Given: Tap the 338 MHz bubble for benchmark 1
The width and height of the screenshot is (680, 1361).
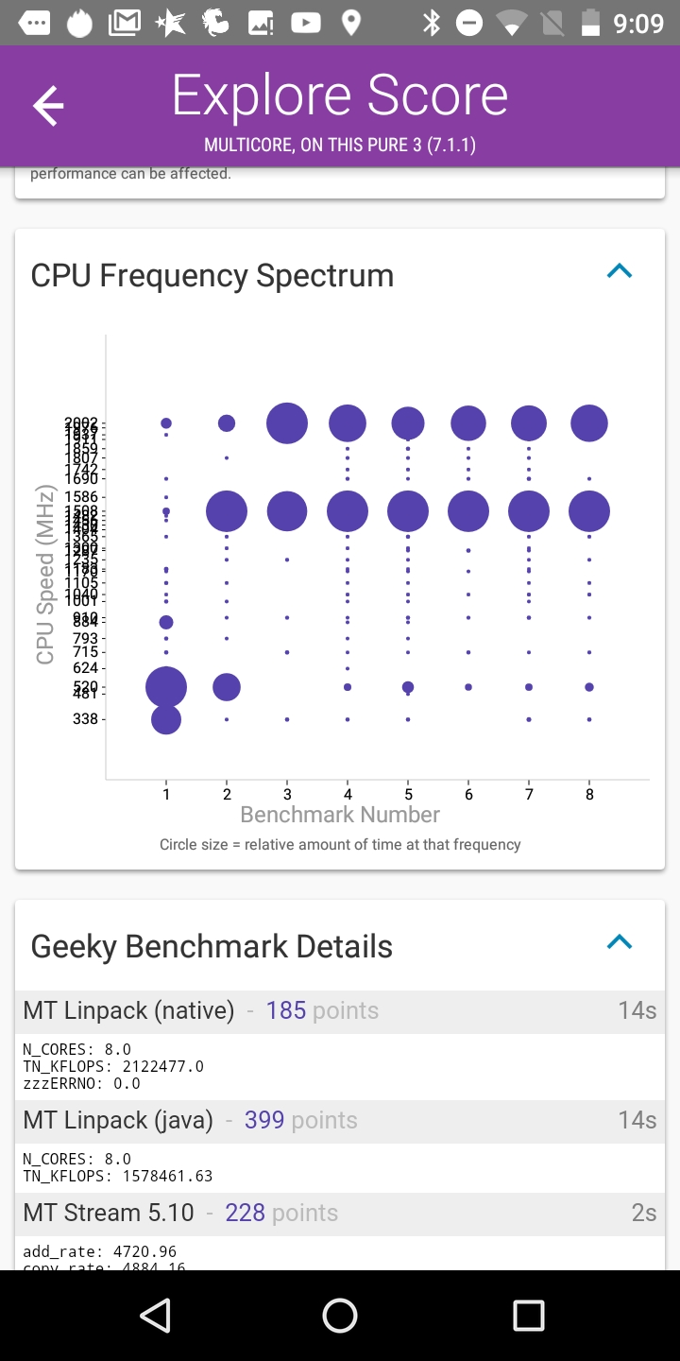Looking at the screenshot, I should coord(166,719).
